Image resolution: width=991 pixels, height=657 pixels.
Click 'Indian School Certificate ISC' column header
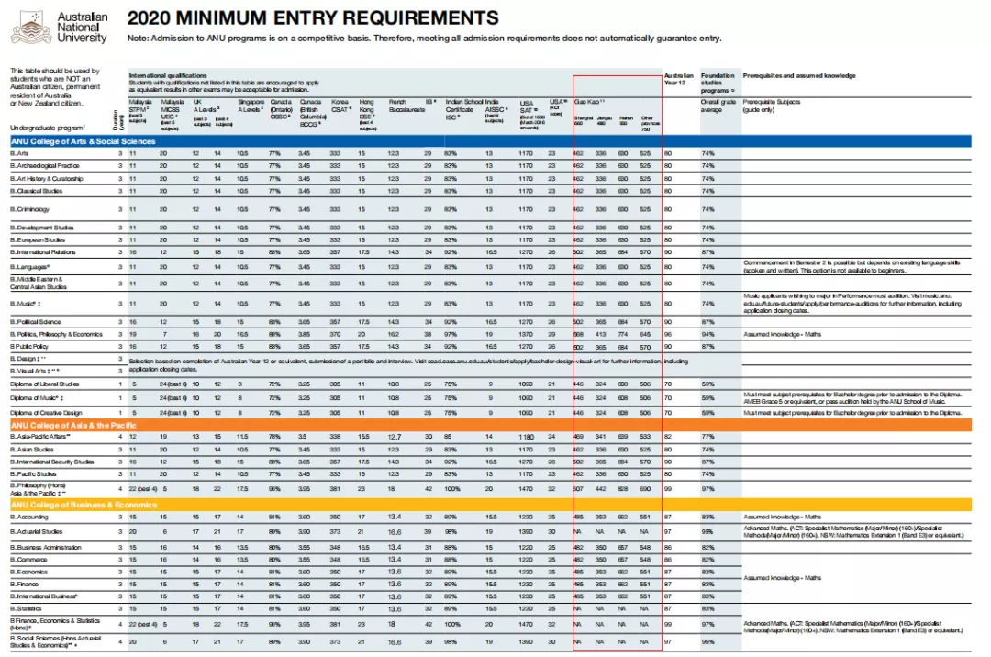click(463, 109)
